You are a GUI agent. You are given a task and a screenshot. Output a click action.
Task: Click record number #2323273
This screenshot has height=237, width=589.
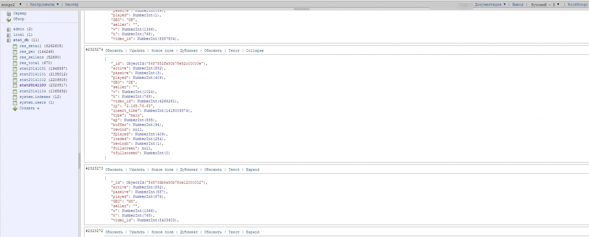94,169
